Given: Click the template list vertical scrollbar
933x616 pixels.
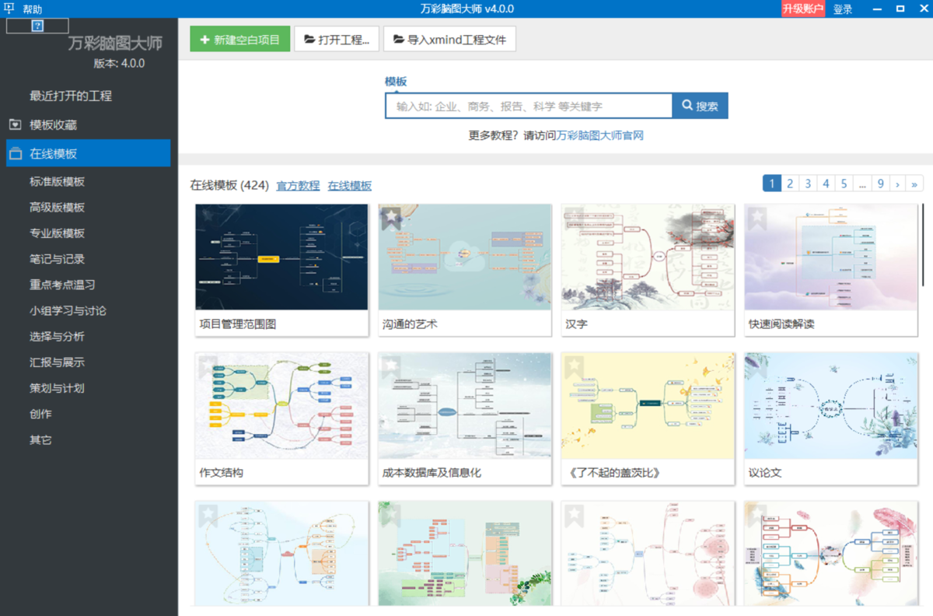Looking at the screenshot, I should tap(923, 245).
